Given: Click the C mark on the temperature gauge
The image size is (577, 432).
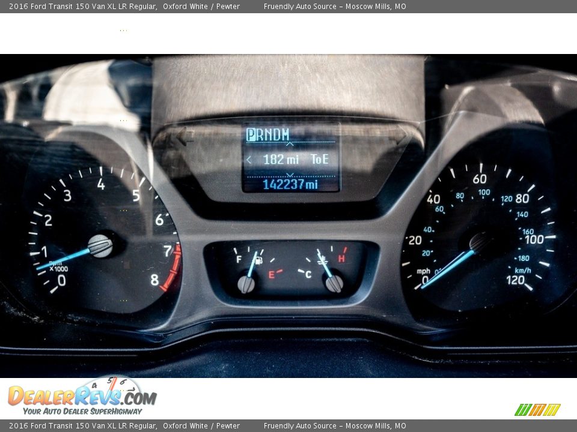Looking at the screenshot, I should [x=308, y=274].
